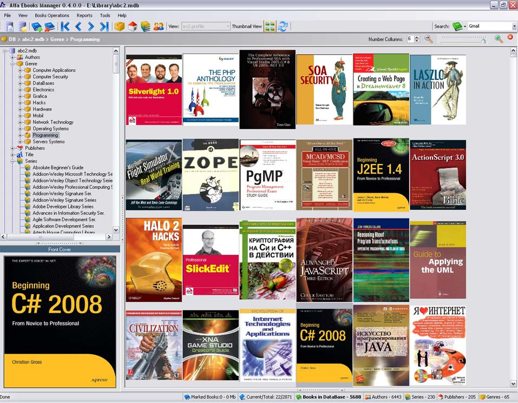
Task: Click the Front Cover panel header
Action: (x=60, y=249)
